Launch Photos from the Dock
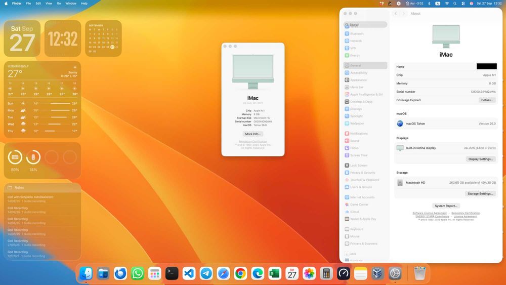Screen dimensions: 506x285 [x=309, y=274]
